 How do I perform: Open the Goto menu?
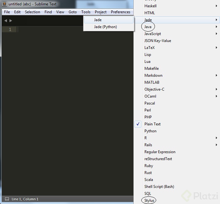73,12
